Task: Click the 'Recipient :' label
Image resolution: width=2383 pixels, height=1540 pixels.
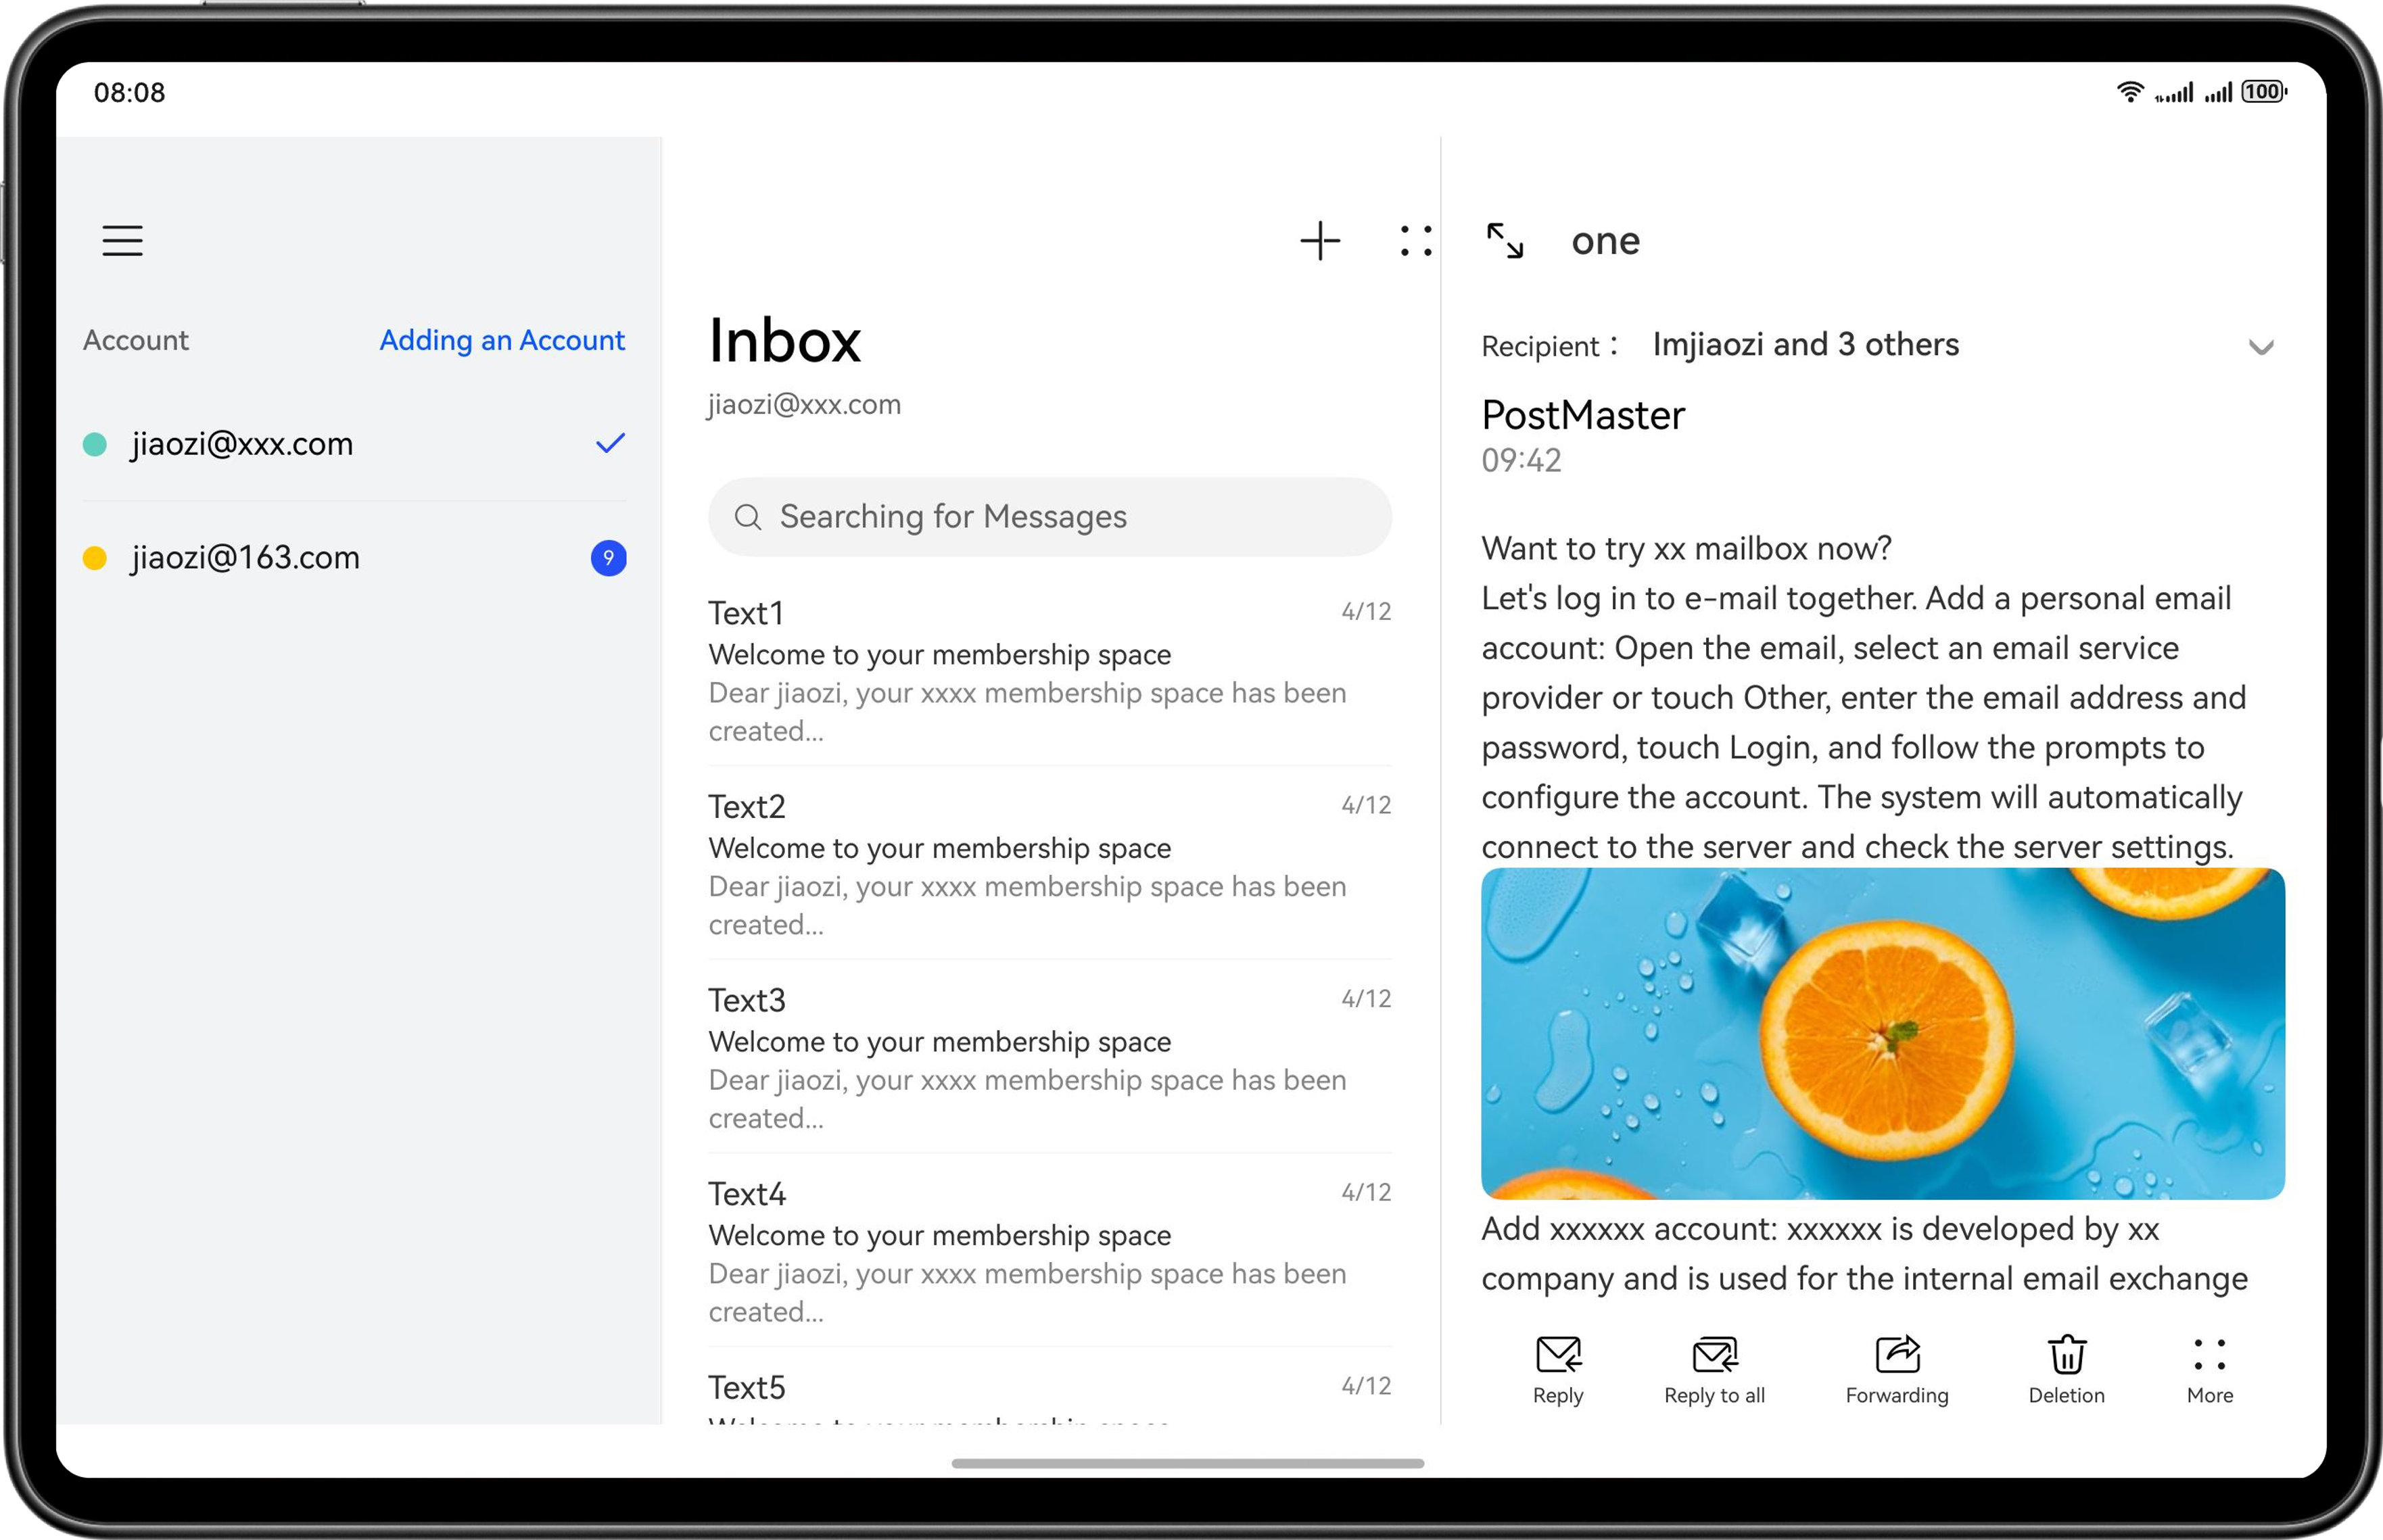Action: (1549, 346)
